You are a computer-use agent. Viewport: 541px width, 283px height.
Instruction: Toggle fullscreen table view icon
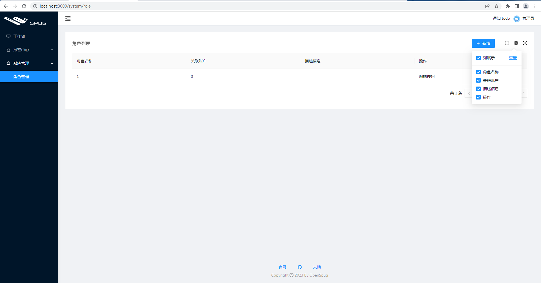click(525, 43)
